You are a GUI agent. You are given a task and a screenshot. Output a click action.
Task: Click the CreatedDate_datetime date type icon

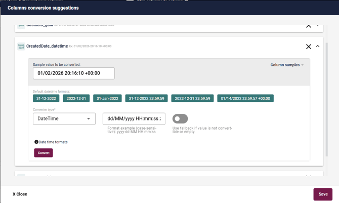(21, 47)
